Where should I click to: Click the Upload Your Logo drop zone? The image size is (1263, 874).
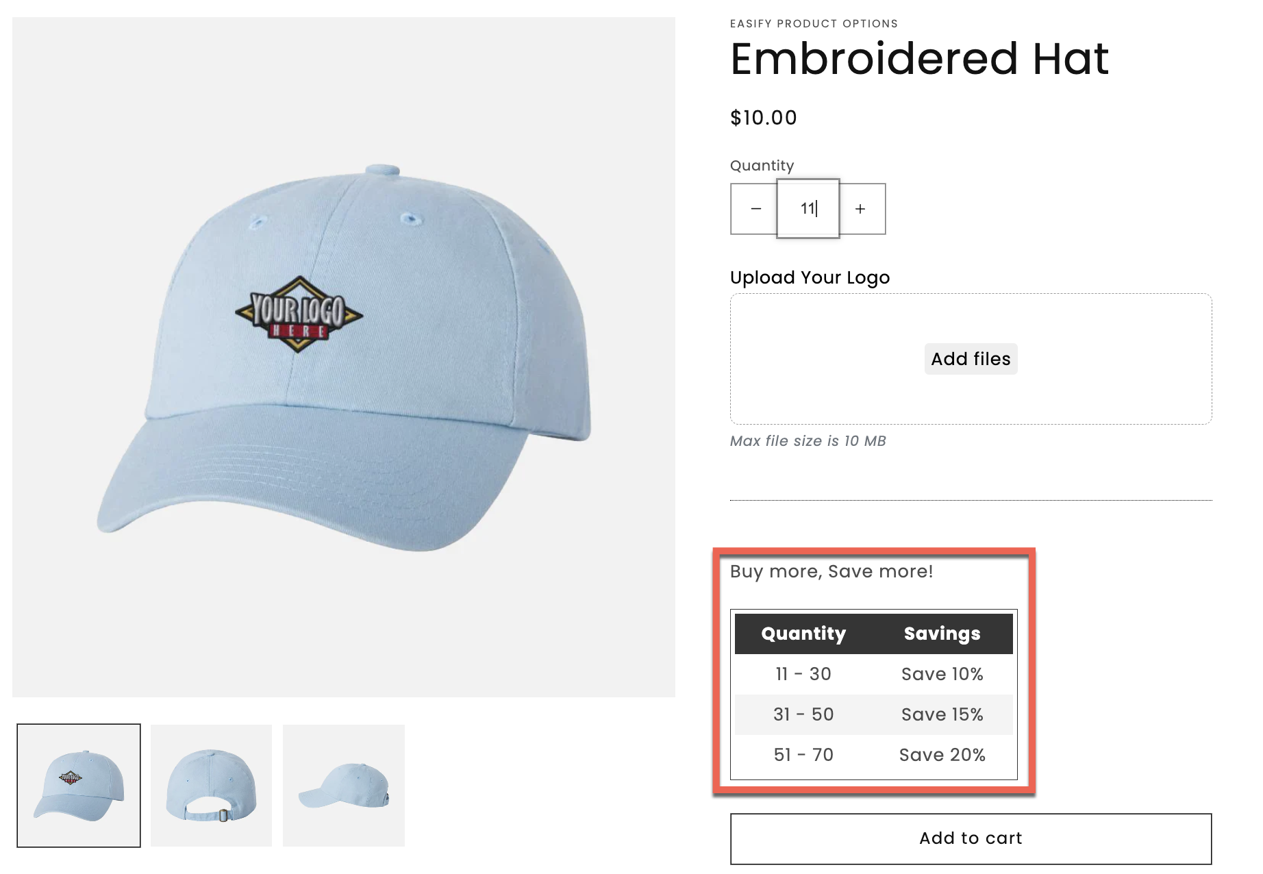coord(971,359)
